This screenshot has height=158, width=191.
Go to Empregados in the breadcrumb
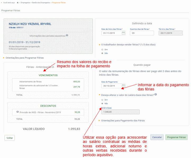[26, 2]
